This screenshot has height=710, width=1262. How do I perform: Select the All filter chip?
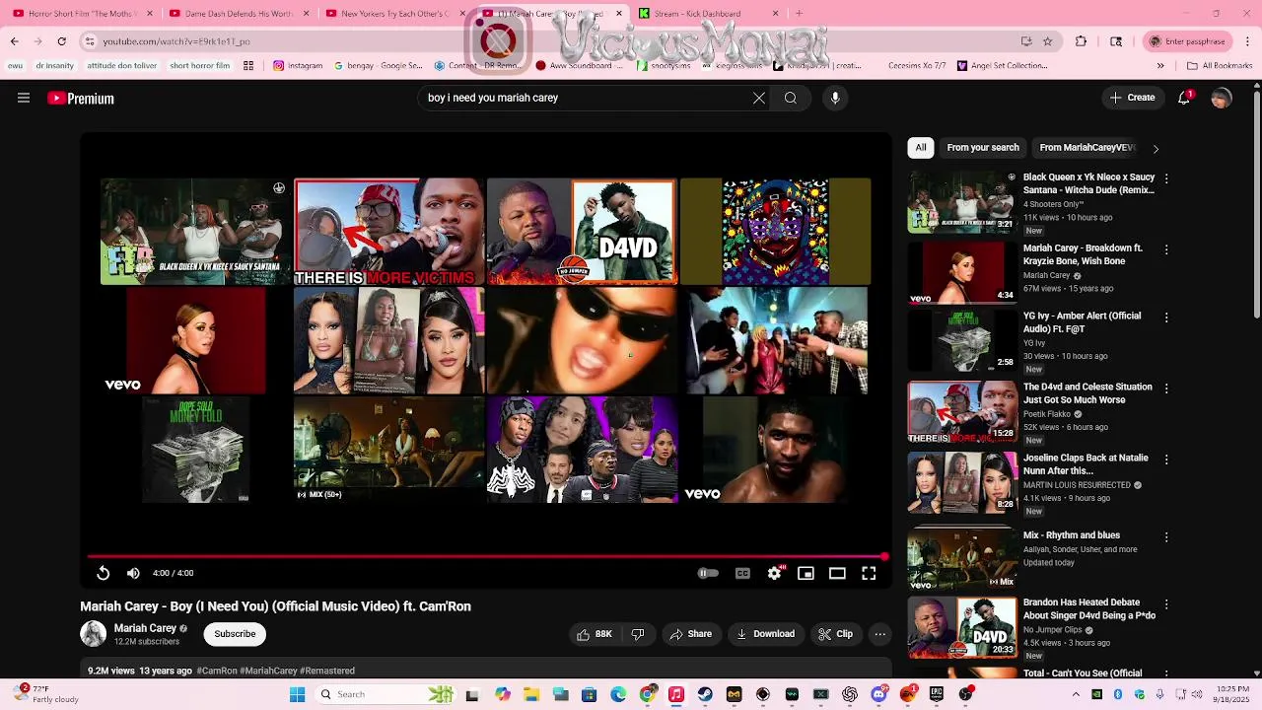pos(921,147)
